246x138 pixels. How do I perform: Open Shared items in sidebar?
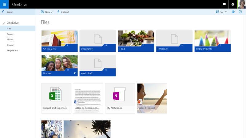point(10,45)
